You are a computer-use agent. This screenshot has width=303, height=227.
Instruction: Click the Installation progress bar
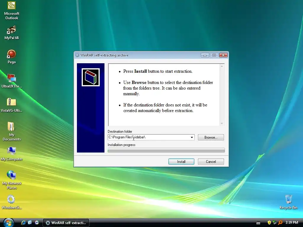(x=166, y=150)
